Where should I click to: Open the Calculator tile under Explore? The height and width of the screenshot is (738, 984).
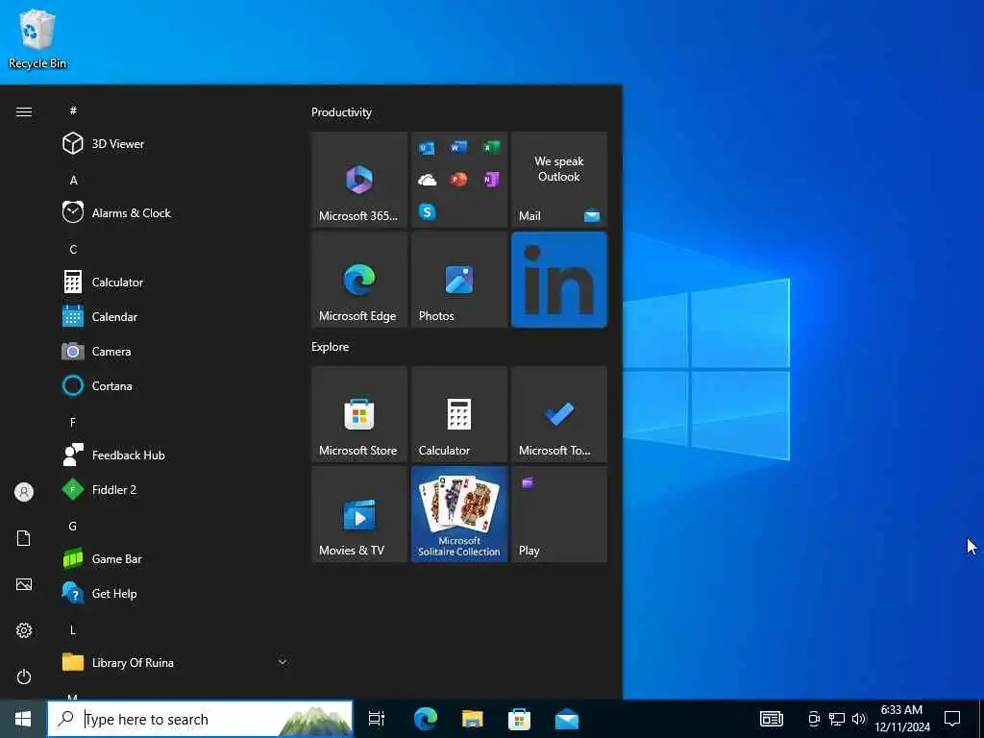click(x=459, y=414)
